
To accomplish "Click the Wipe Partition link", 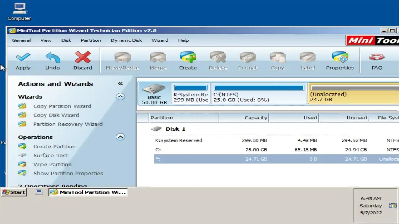I will 52,164.
